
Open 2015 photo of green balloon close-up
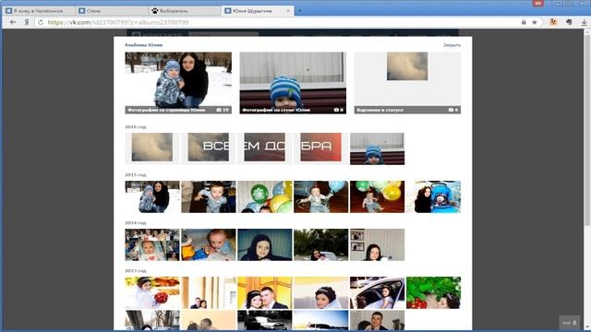[x=265, y=196]
